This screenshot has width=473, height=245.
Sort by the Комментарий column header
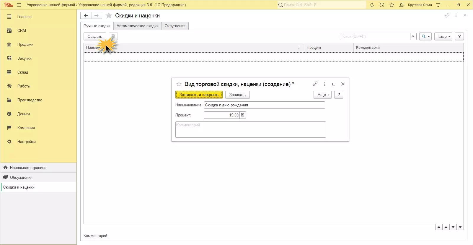point(409,47)
